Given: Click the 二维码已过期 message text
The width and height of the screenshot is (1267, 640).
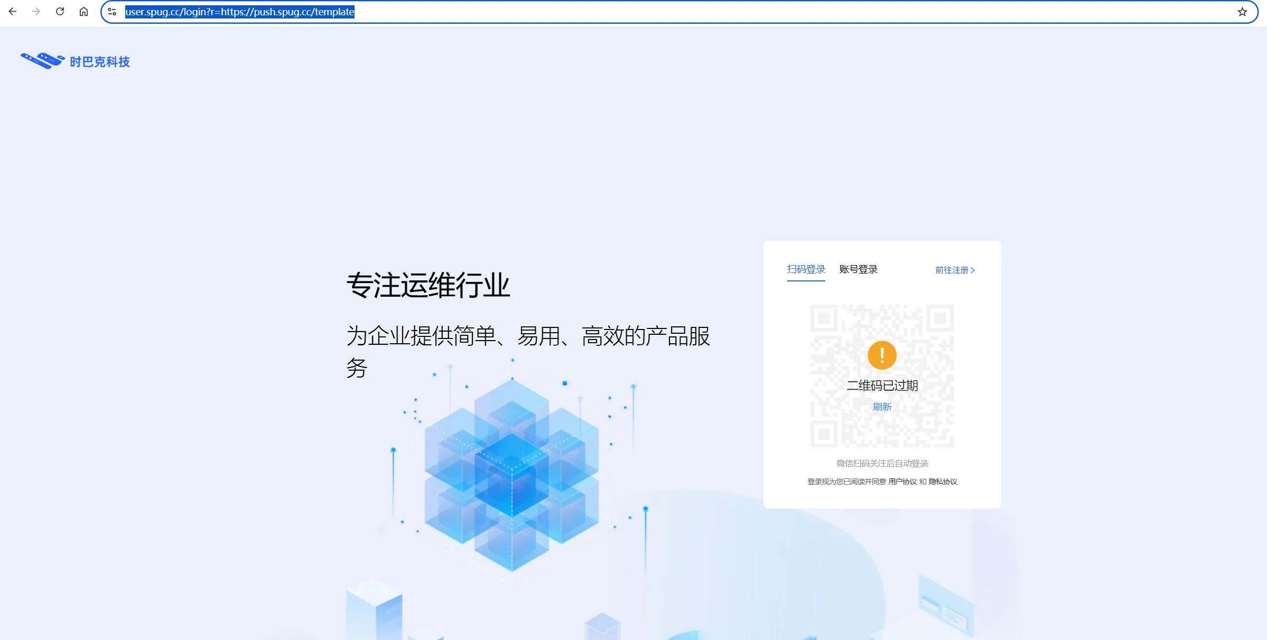Looking at the screenshot, I should pos(882,385).
